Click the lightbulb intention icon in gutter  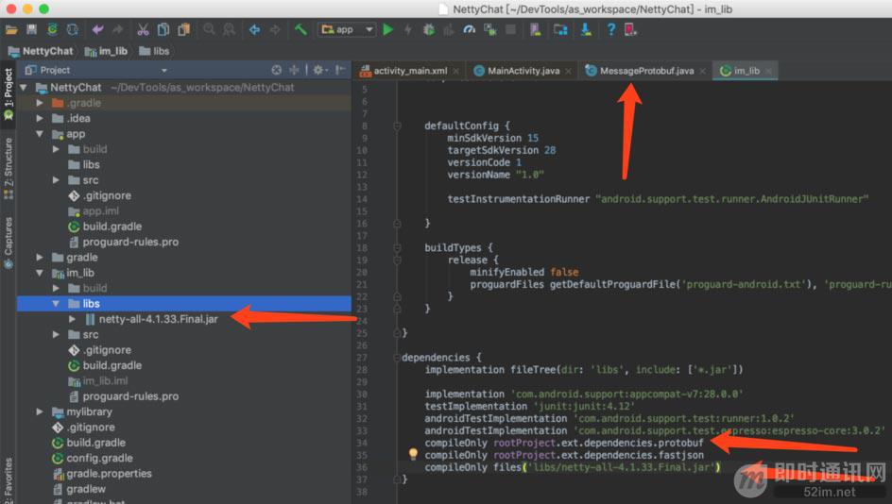point(413,454)
